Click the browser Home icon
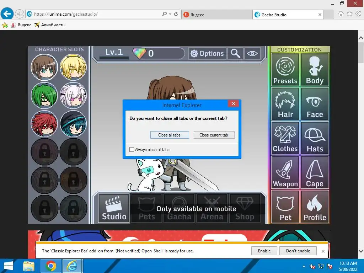This screenshot has height=273, width=364. pyautogui.click(x=341, y=14)
